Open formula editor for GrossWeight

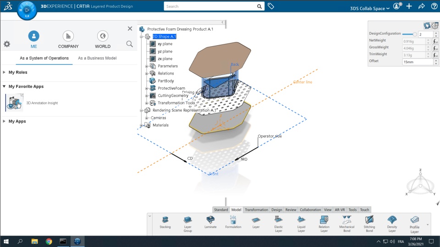coord(435,48)
